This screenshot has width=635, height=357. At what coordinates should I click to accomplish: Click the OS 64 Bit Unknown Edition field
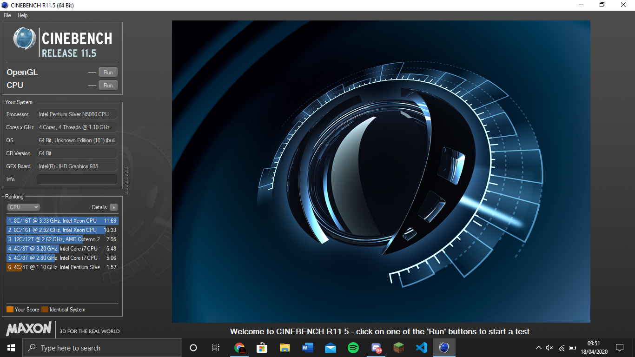[77, 140]
